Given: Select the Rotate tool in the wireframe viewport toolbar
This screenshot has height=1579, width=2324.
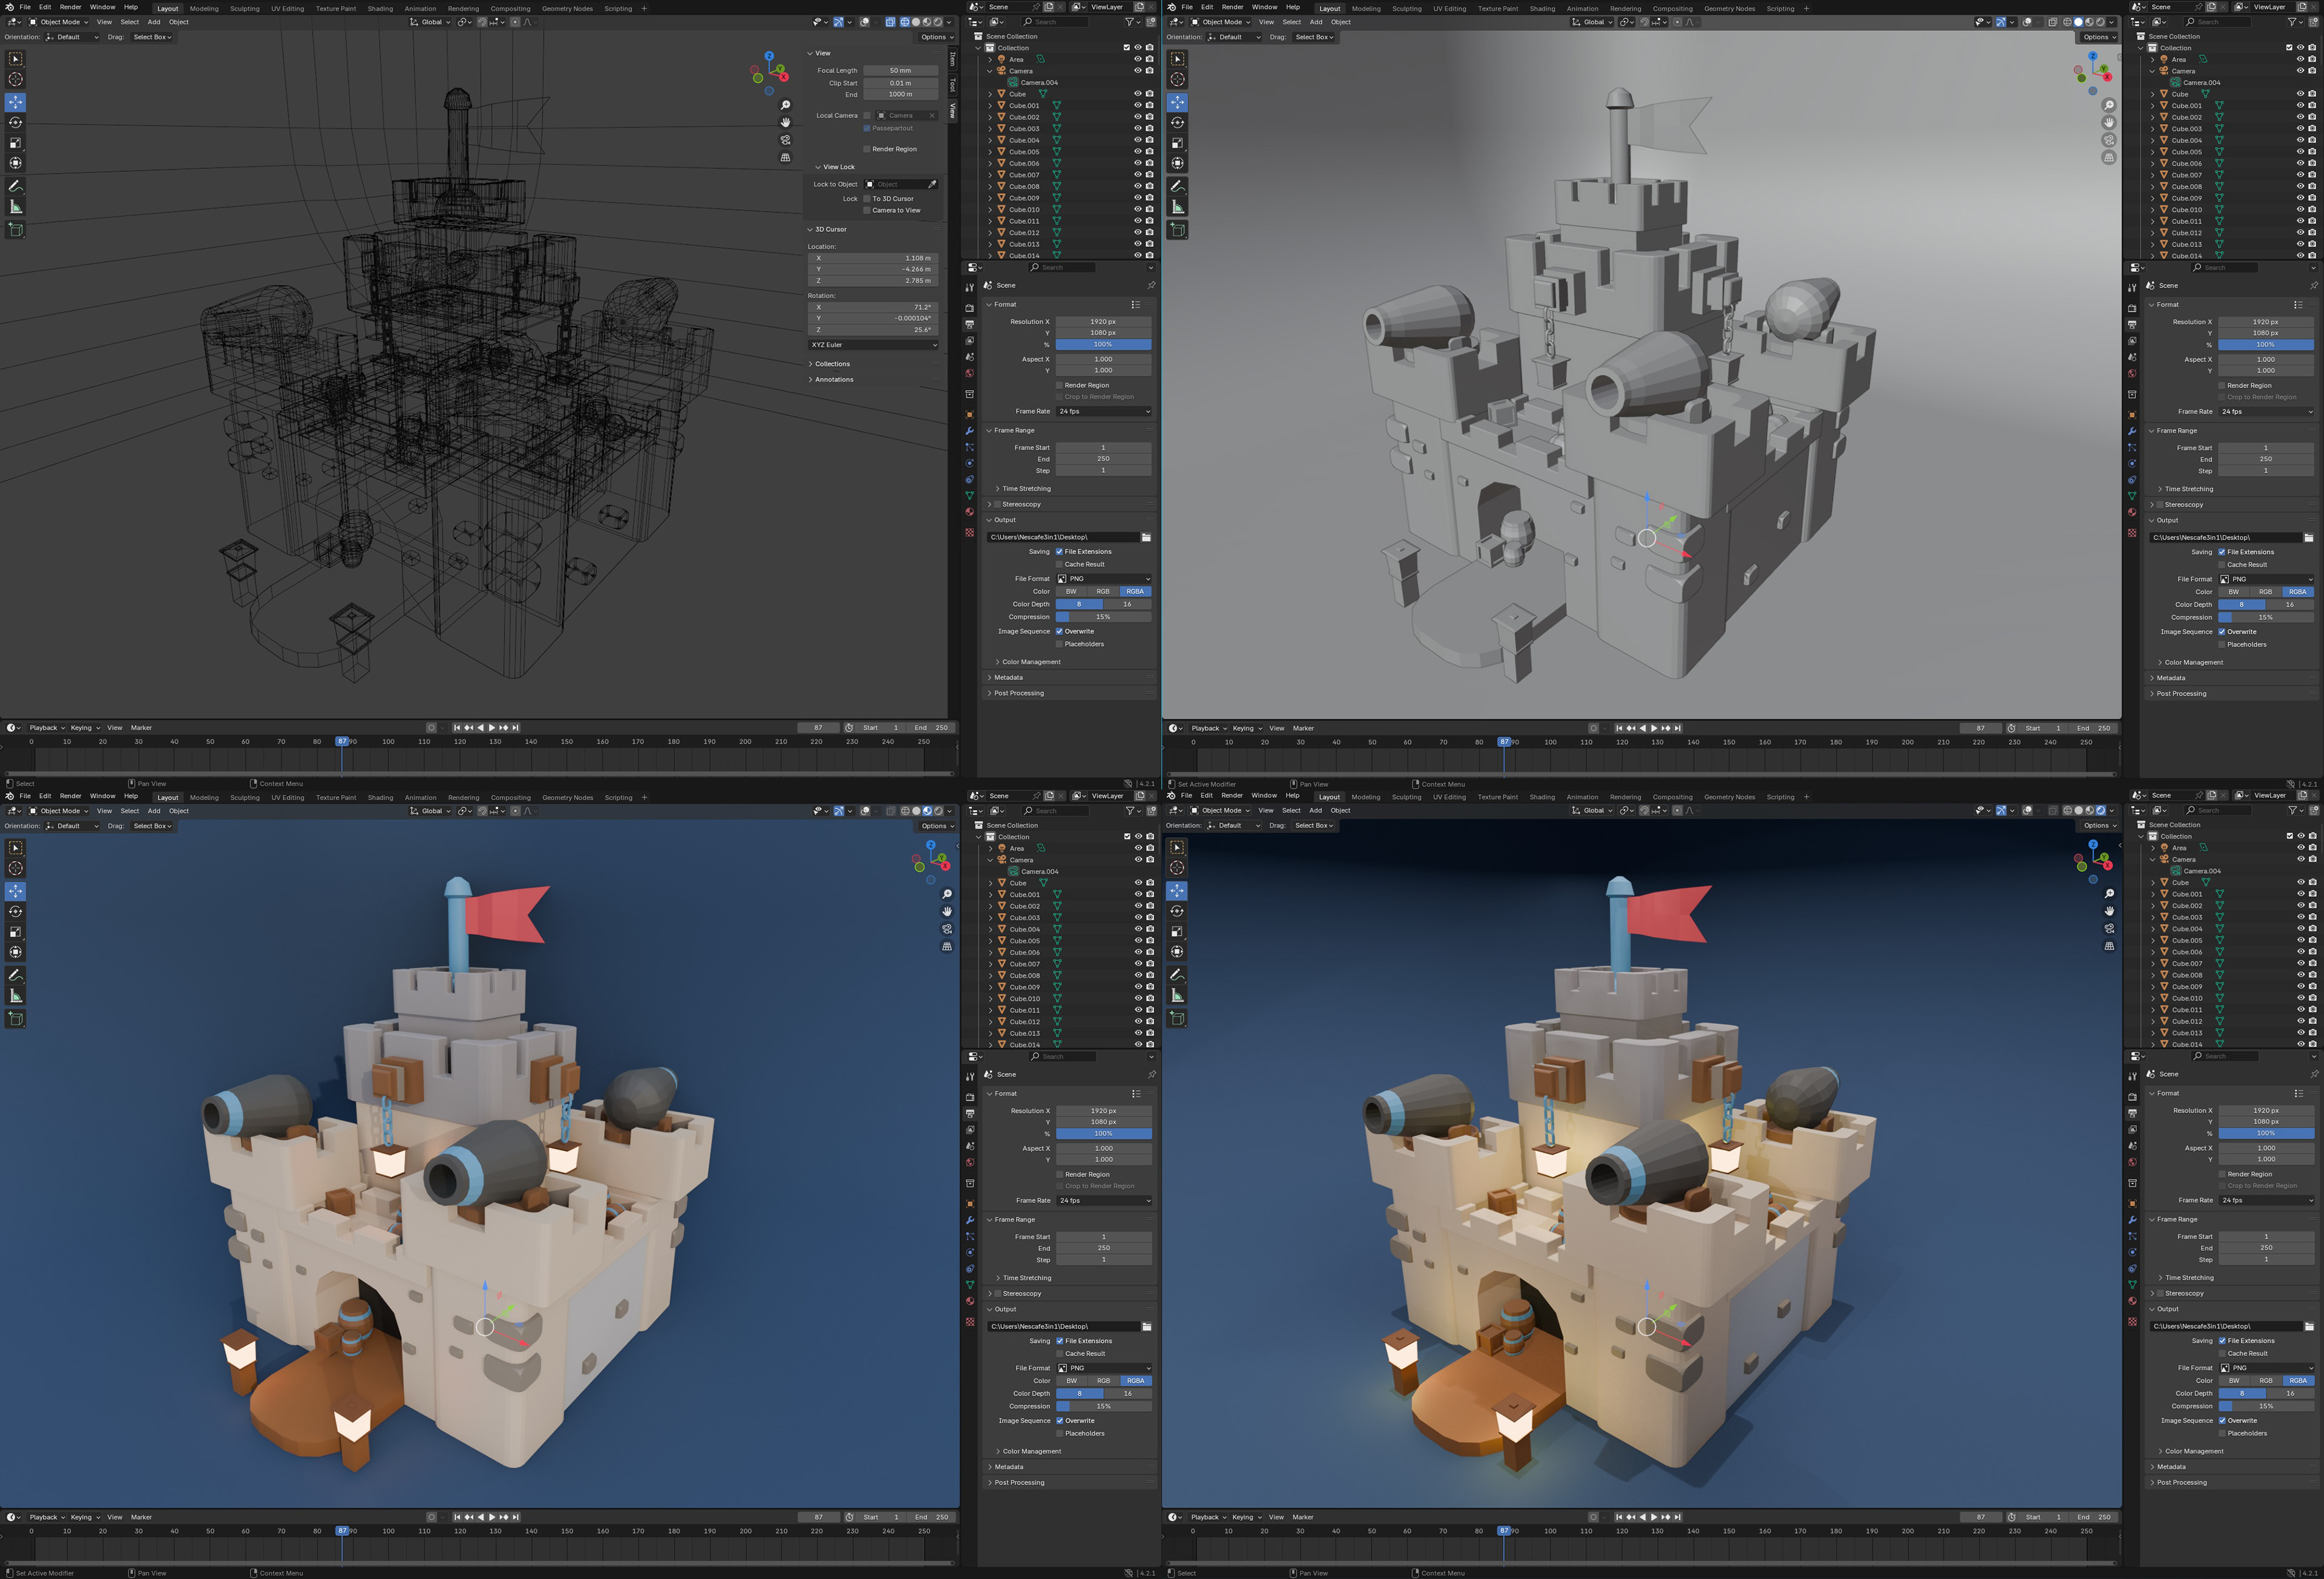Looking at the screenshot, I should pyautogui.click(x=16, y=122).
